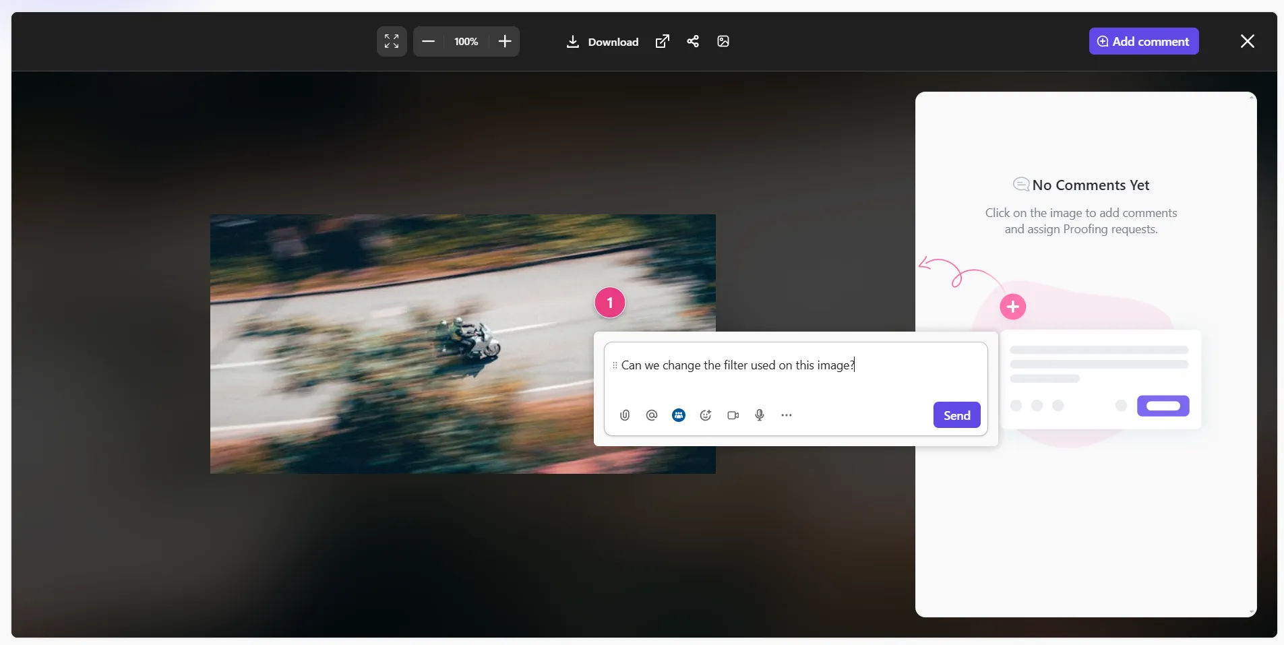Screen dimensions: 1284x645
Task: Attach a file with the paperclip icon
Action: tap(625, 415)
